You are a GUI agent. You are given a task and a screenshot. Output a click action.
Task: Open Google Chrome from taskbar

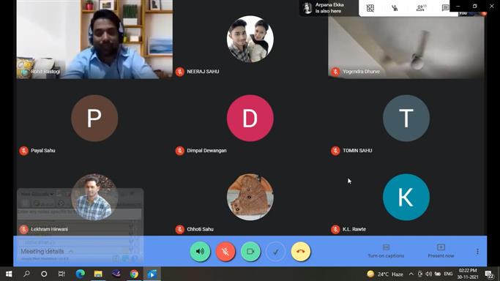click(134, 274)
